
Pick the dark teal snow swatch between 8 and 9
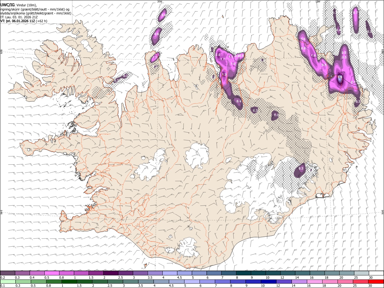243,273
